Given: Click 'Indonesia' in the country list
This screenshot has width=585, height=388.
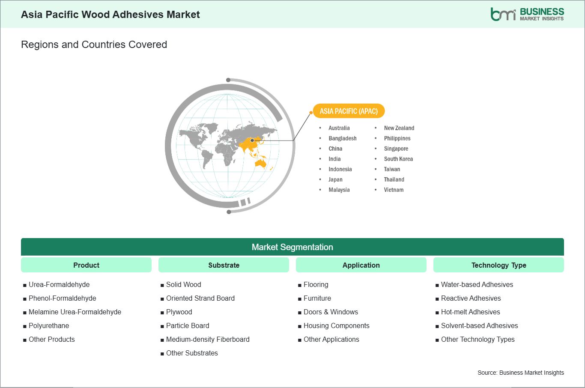Looking at the screenshot, I should pyautogui.click(x=340, y=169).
